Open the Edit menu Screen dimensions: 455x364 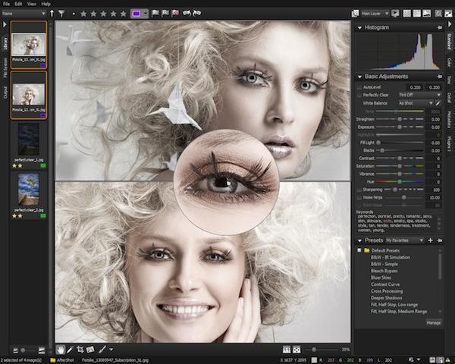[x=18, y=4]
